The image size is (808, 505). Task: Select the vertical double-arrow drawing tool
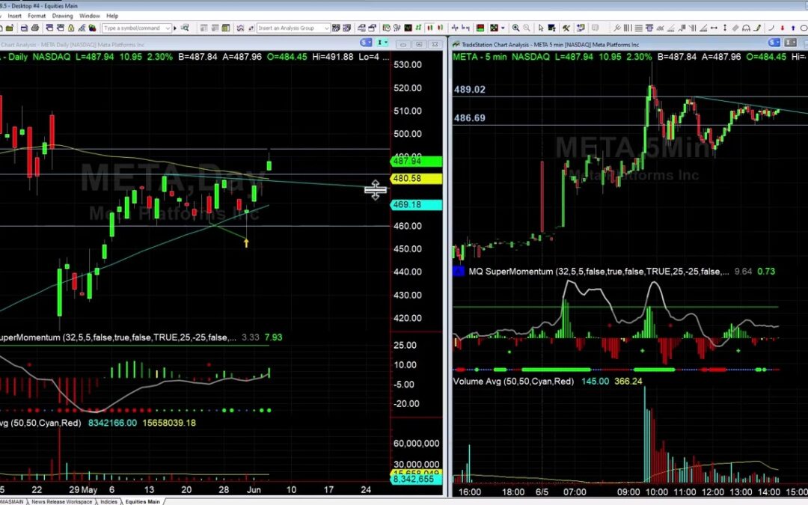724,28
